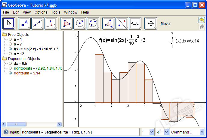Click the Input text field
The height and width of the screenshot is (138, 207).
coord(80,132)
